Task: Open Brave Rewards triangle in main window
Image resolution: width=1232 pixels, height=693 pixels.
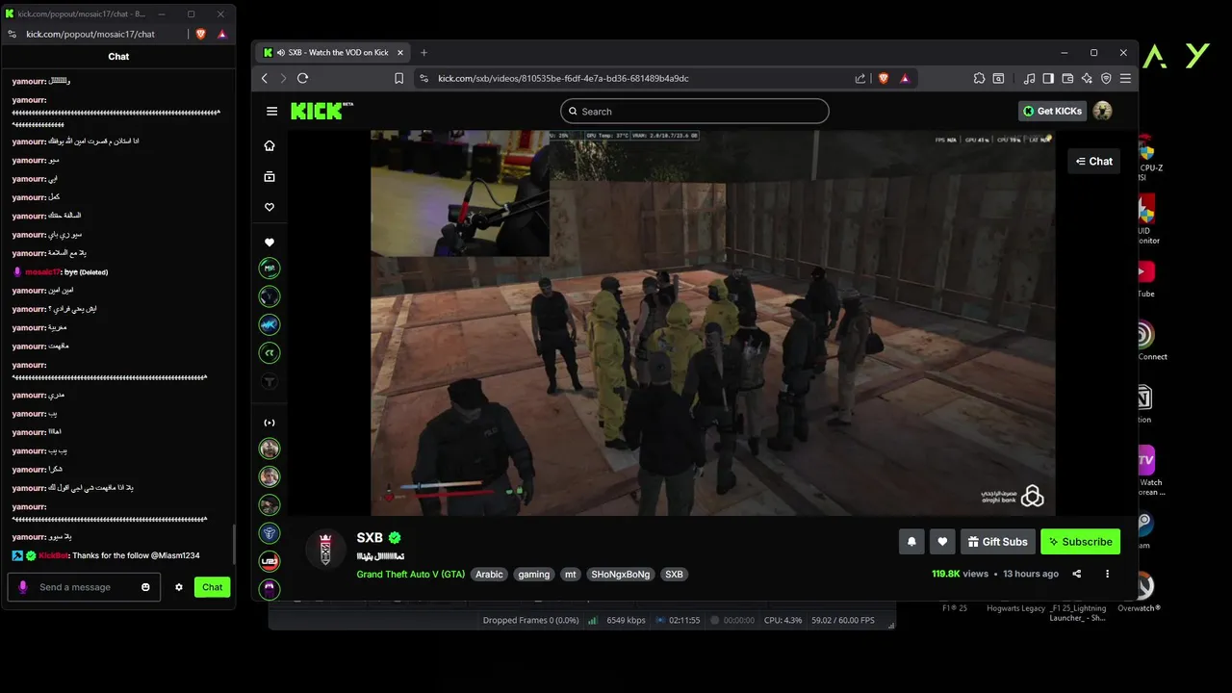Action: [905, 78]
